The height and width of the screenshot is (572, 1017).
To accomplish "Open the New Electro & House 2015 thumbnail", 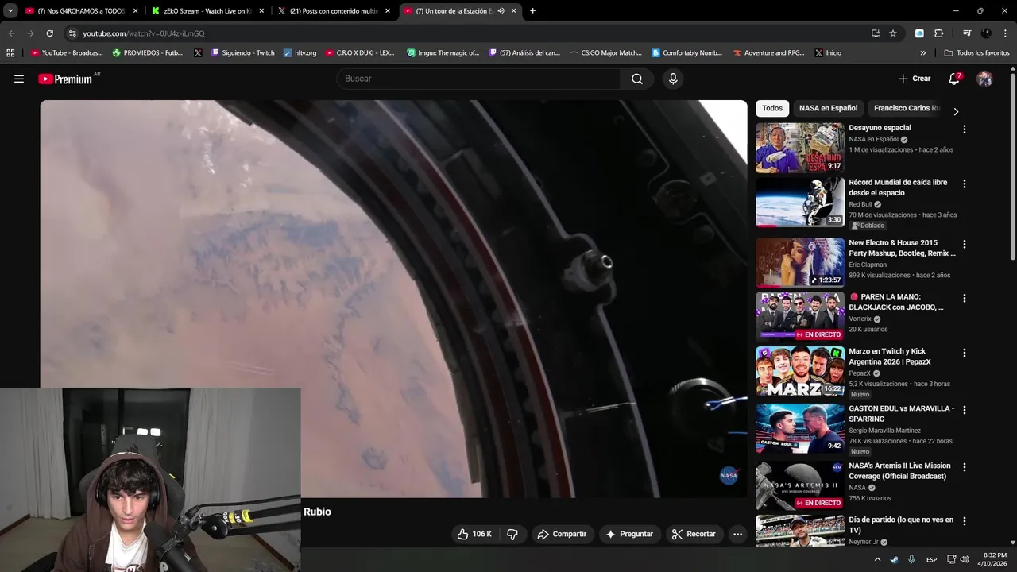I will 800,262.
